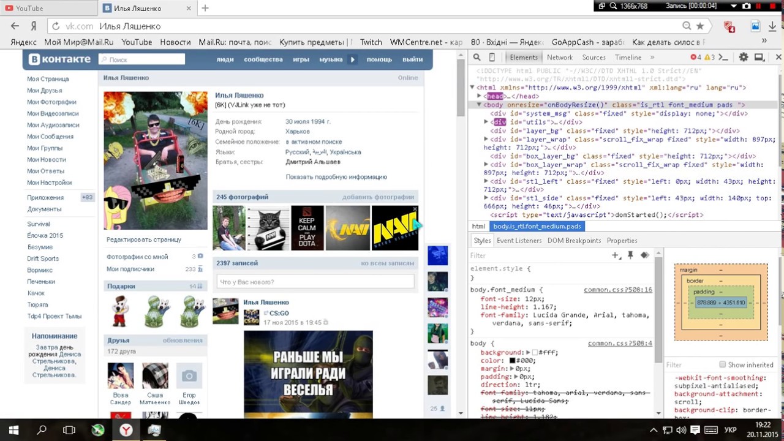Open the Properties sidebar tab
The width and height of the screenshot is (784, 441).
pos(622,241)
